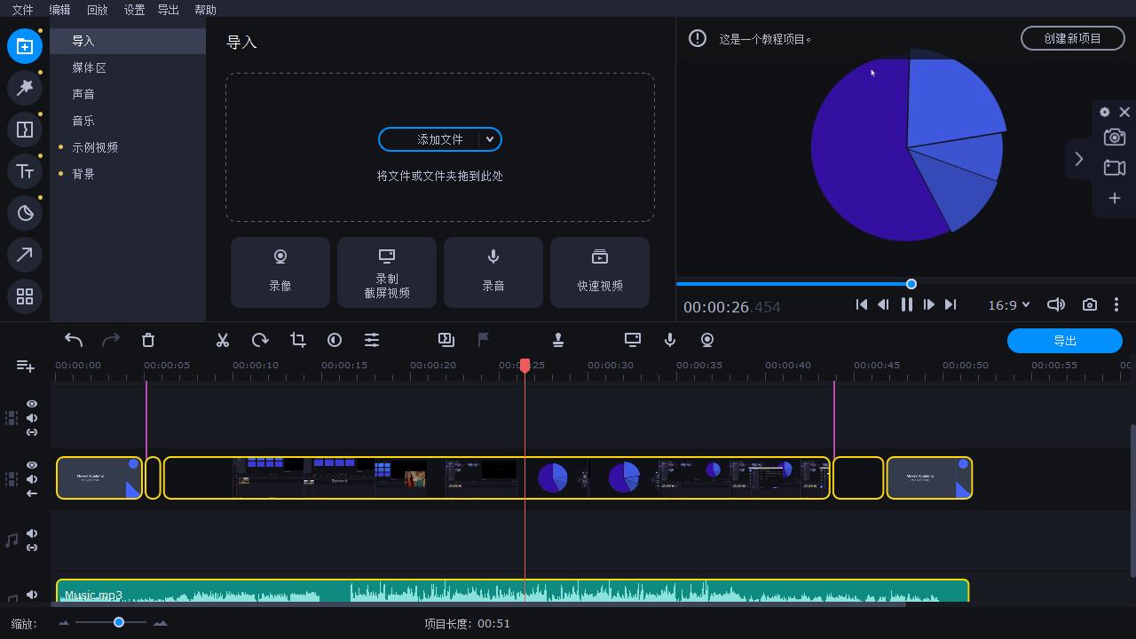The image size is (1136, 639).
Task: Toggle link on the top overlay track
Action: pyautogui.click(x=32, y=432)
